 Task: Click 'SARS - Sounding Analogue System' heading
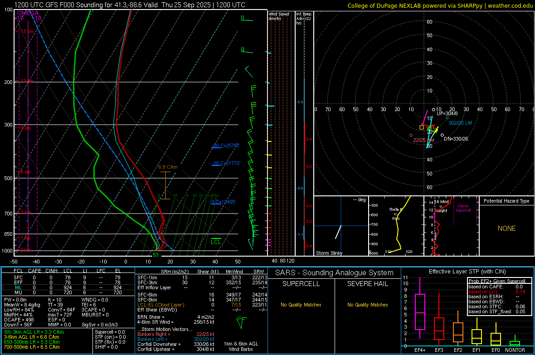click(335, 273)
